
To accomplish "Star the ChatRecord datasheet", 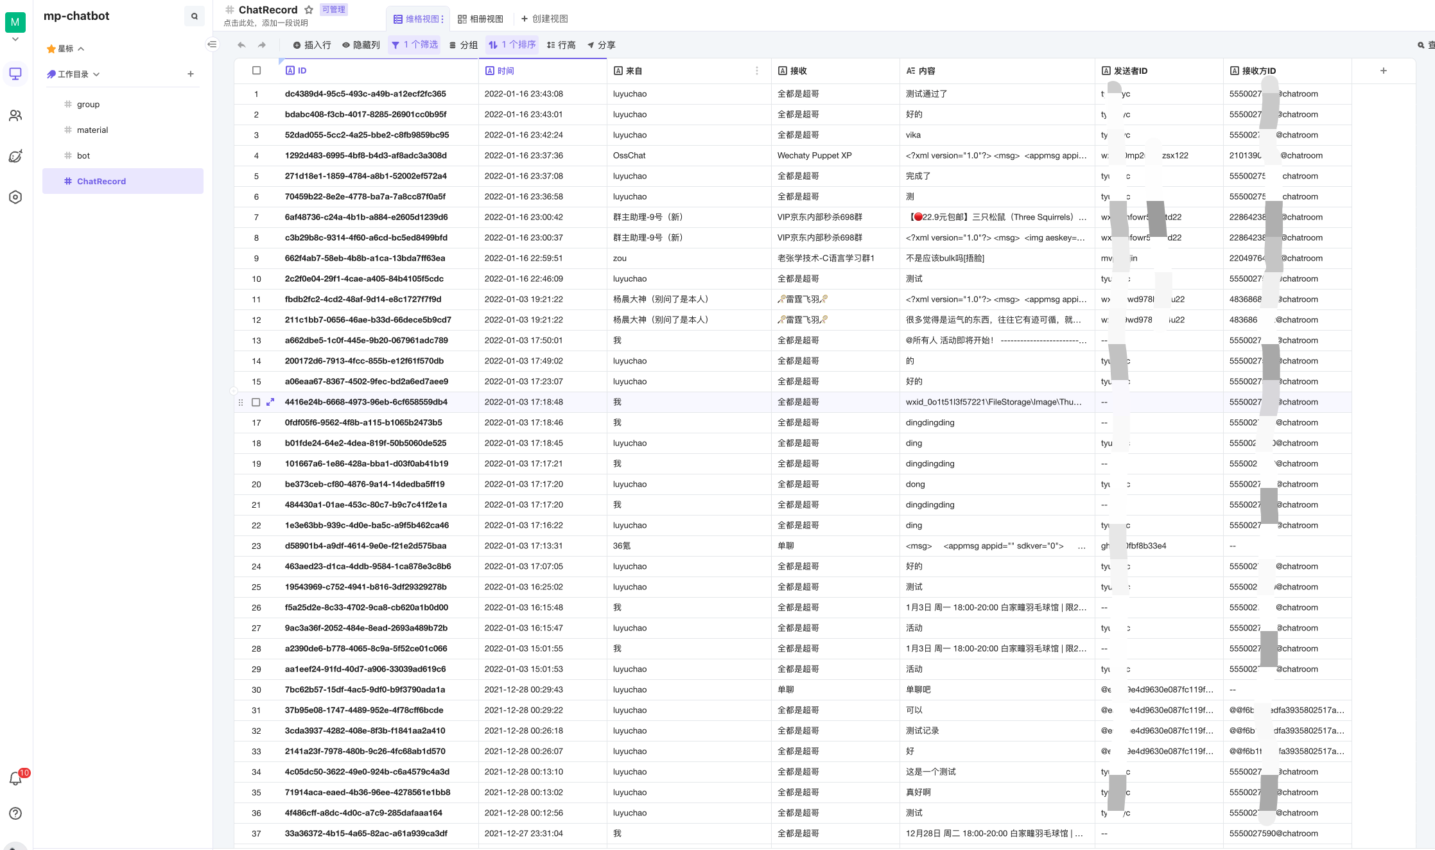I will (309, 10).
